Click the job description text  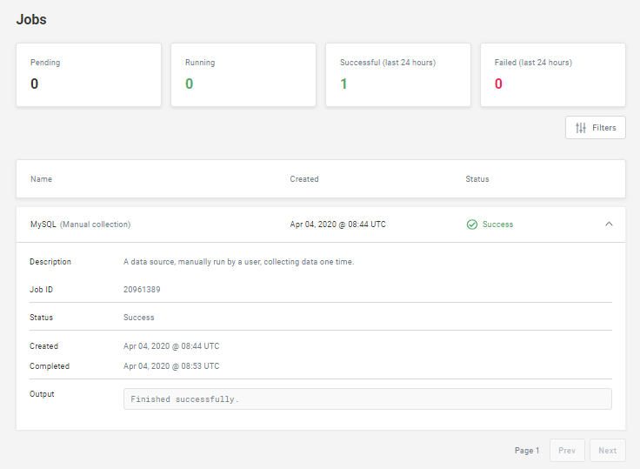238,262
